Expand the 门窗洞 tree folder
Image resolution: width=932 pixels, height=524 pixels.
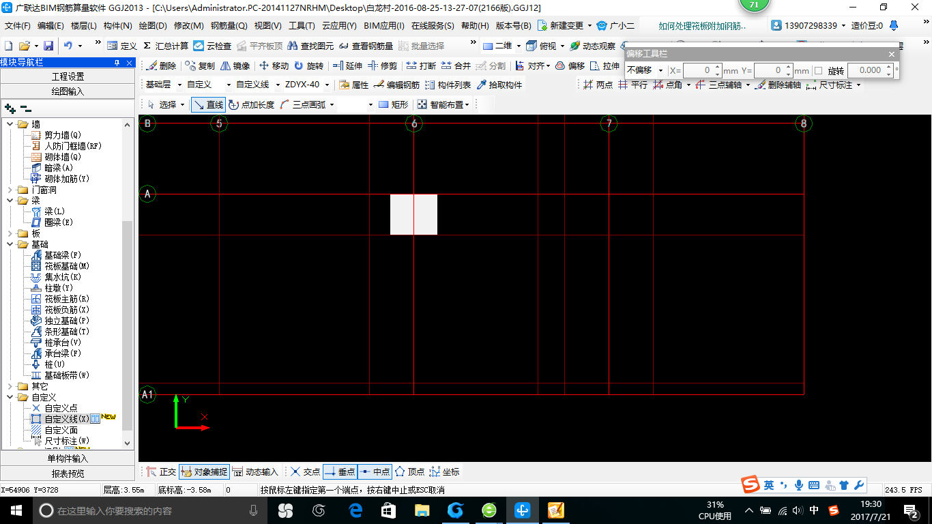click(10, 190)
